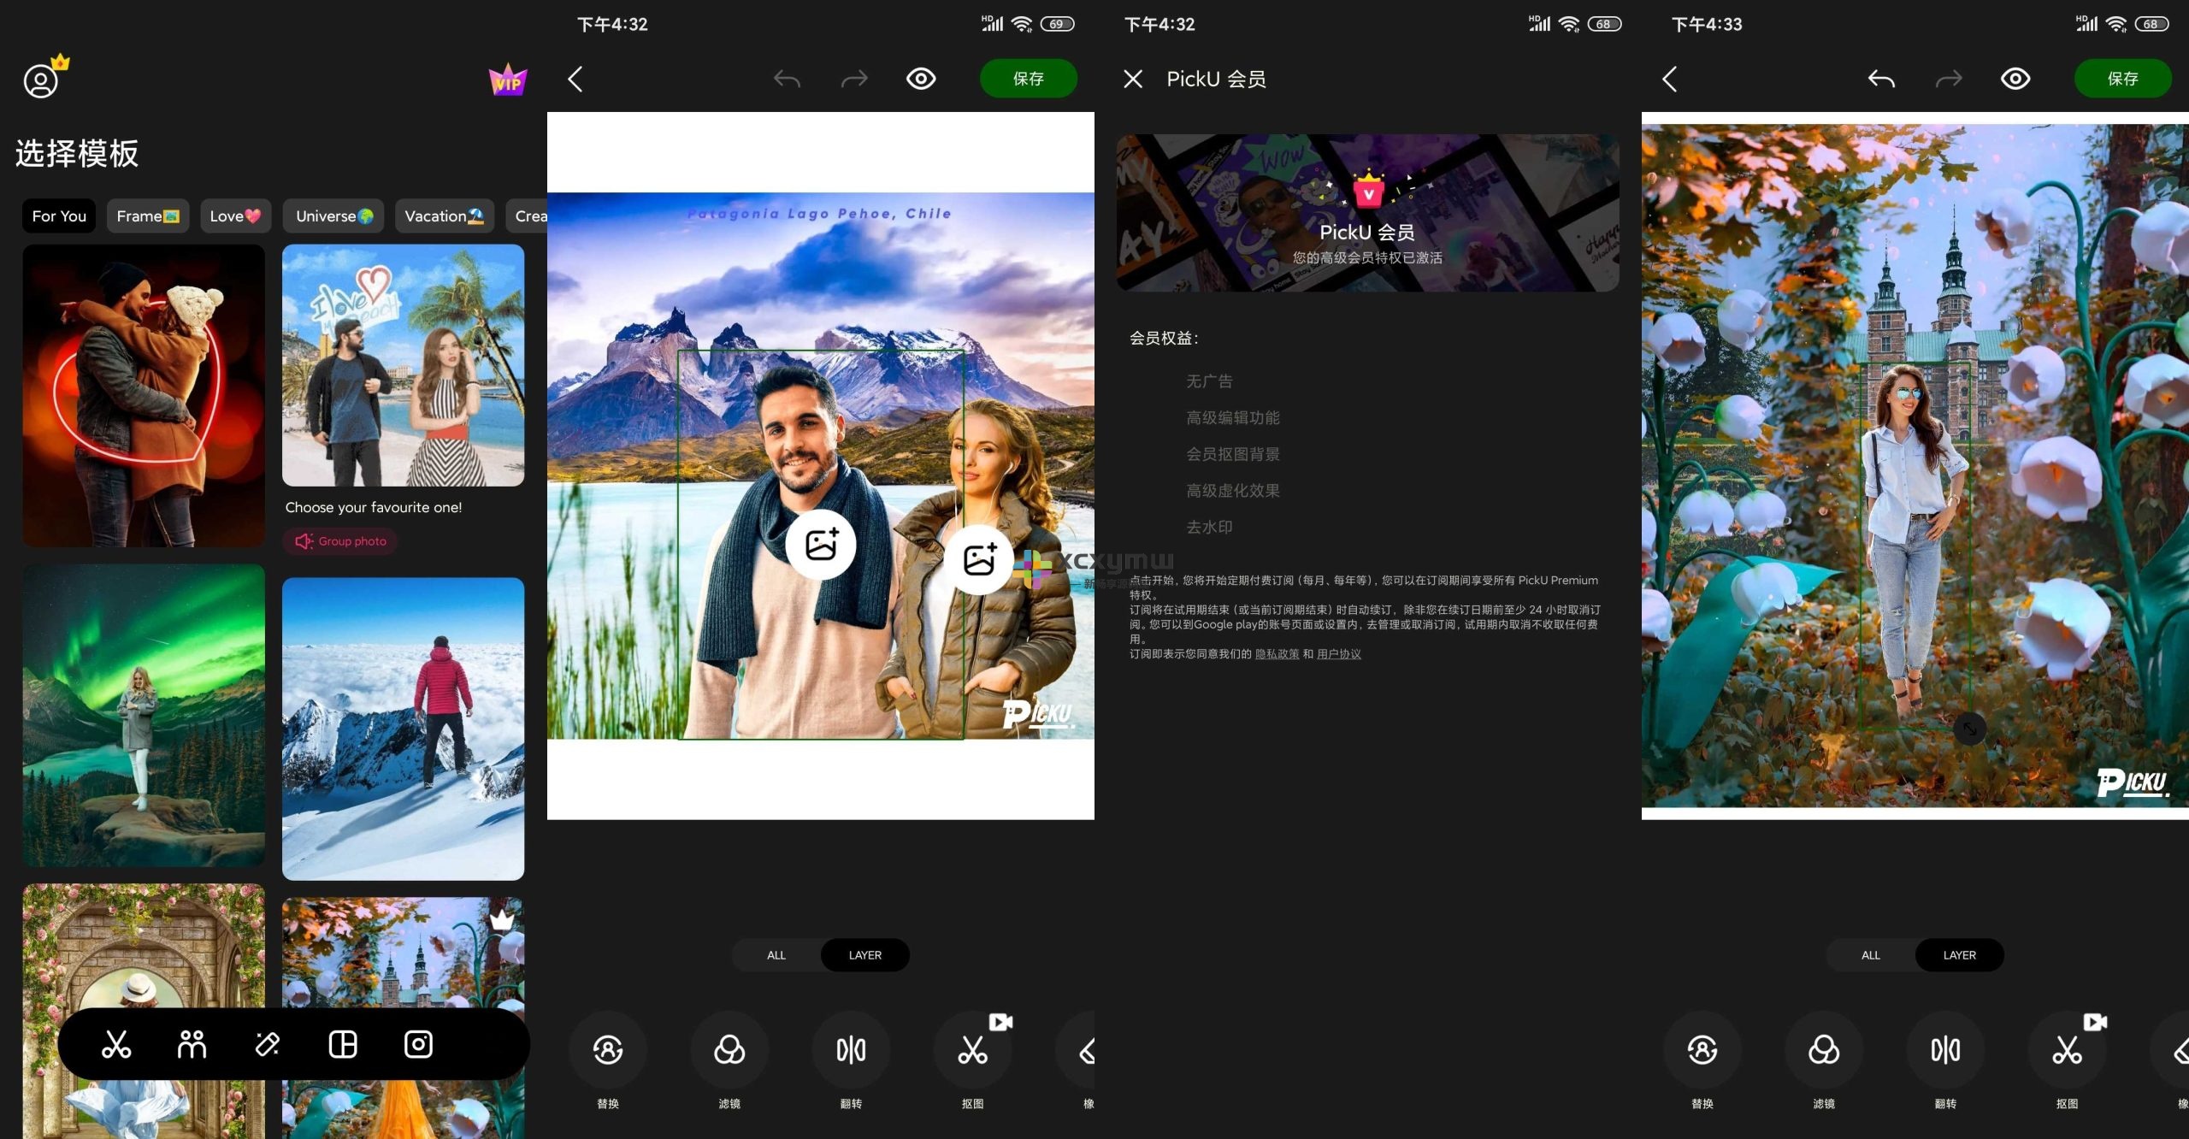Select LAYER mode in rightmost editor

pyautogui.click(x=1960, y=955)
